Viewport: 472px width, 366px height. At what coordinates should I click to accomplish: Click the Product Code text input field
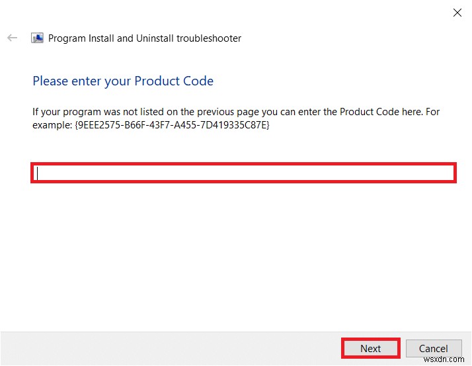pos(243,173)
